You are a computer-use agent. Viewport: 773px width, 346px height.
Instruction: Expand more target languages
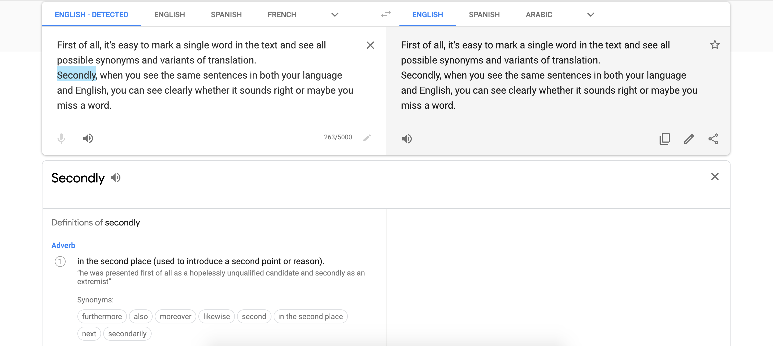(591, 15)
